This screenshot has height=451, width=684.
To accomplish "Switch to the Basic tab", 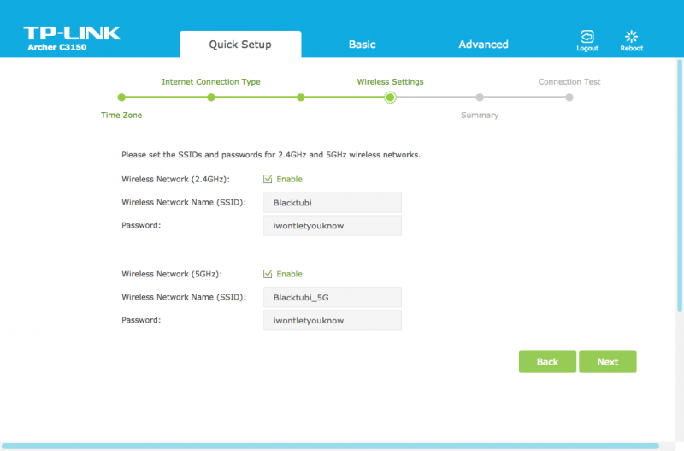I will (x=362, y=45).
